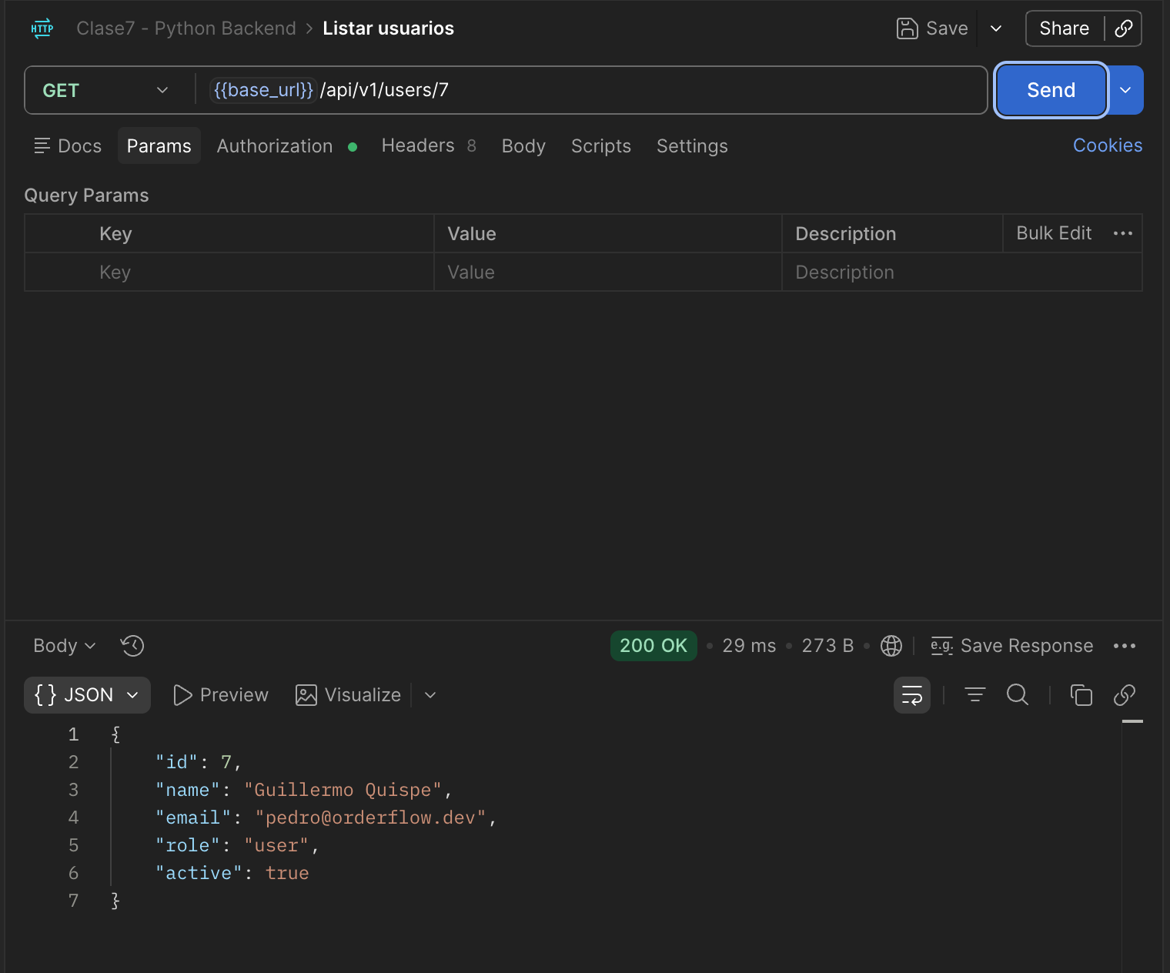Expand the Send options dropdown arrow
1170x973 pixels.
[1125, 90]
